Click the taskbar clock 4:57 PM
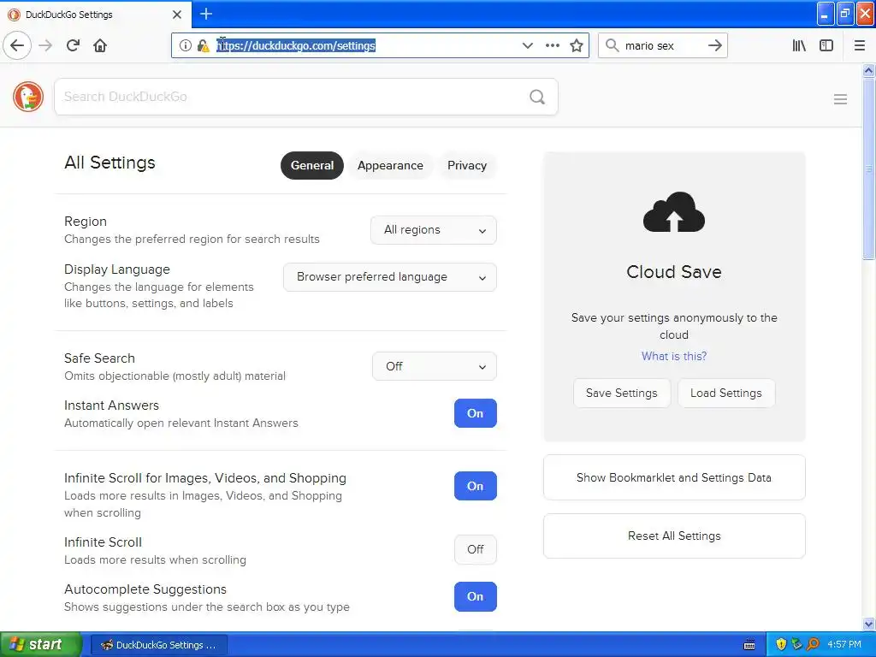This screenshot has width=876, height=657. [843, 645]
